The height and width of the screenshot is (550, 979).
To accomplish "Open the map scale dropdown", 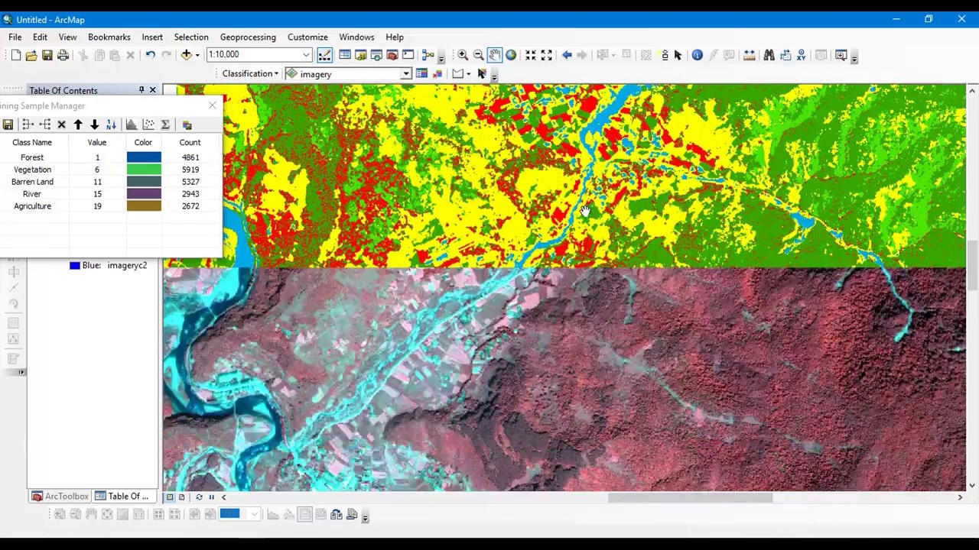I will [306, 55].
